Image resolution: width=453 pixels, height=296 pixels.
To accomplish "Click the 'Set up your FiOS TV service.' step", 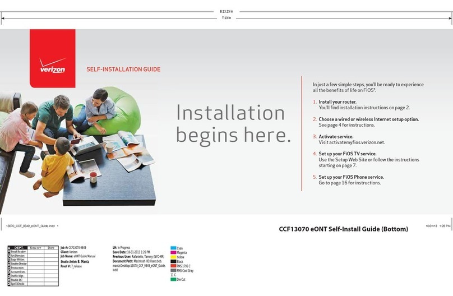I will [348, 154].
